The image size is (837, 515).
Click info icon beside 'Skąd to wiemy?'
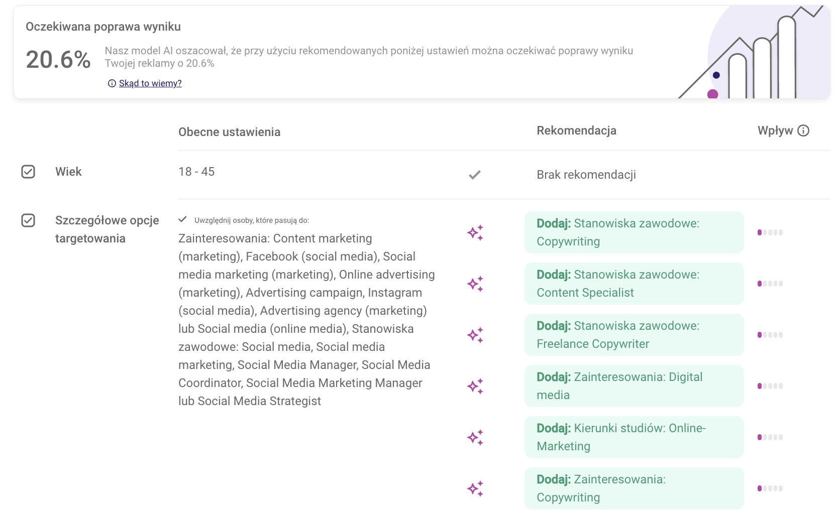[112, 83]
